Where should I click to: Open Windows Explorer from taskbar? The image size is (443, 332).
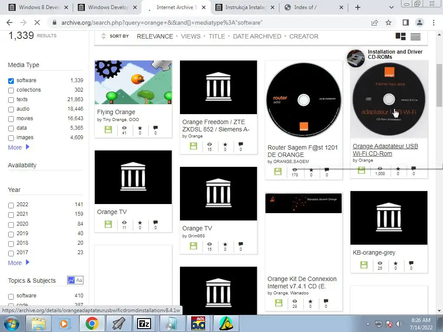pos(39,323)
